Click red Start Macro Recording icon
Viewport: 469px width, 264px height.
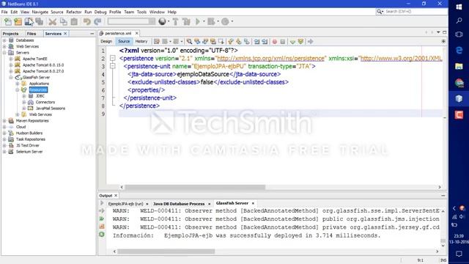click(x=275, y=42)
